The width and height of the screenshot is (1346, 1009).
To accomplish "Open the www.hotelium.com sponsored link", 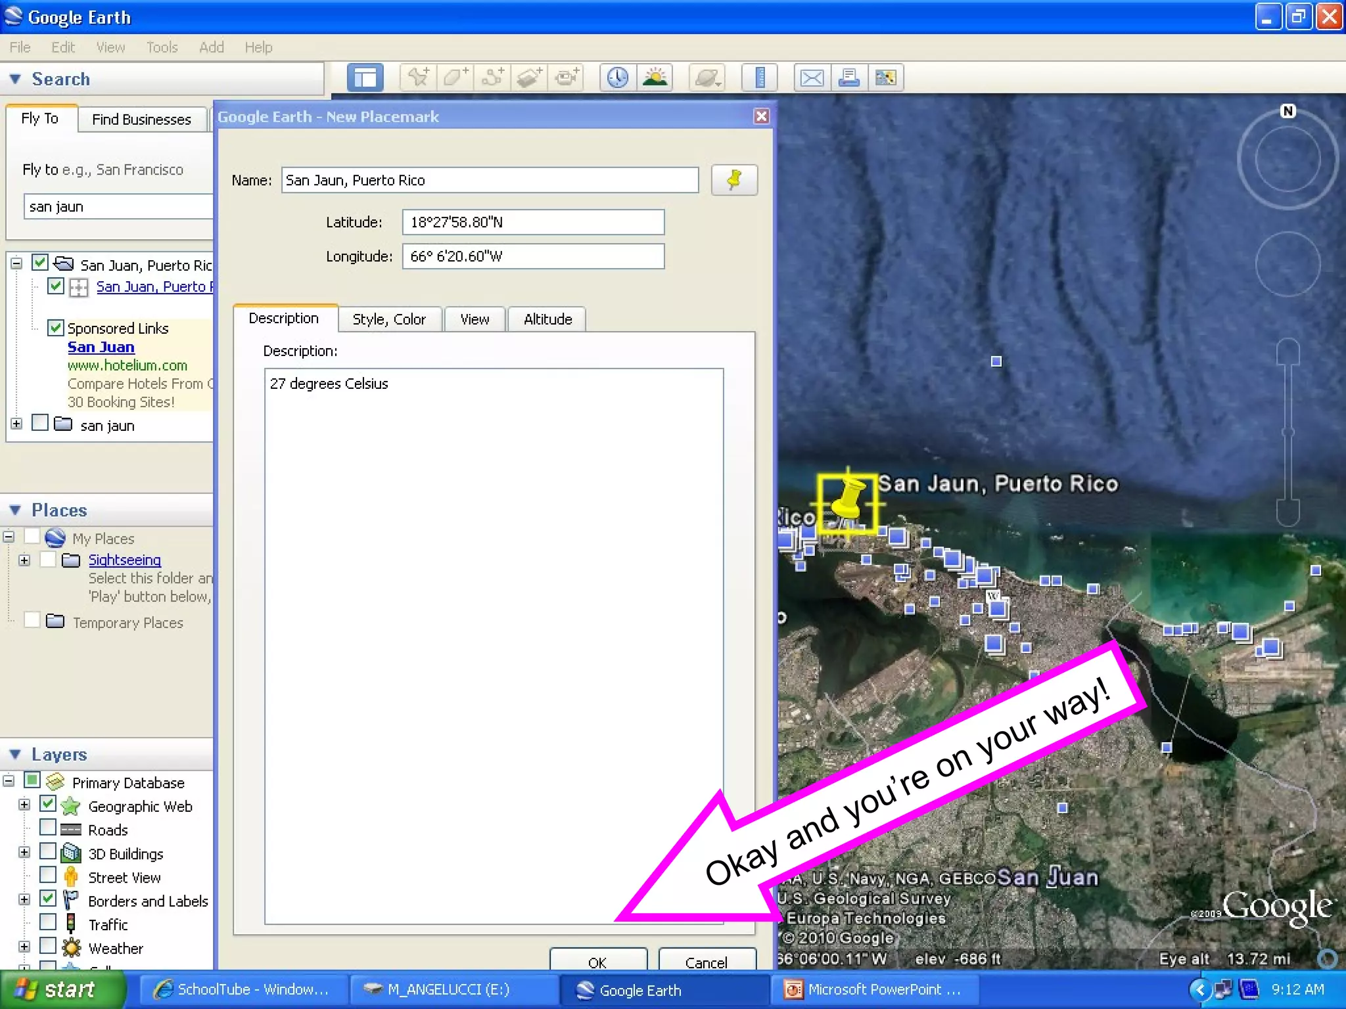I will [x=128, y=365].
